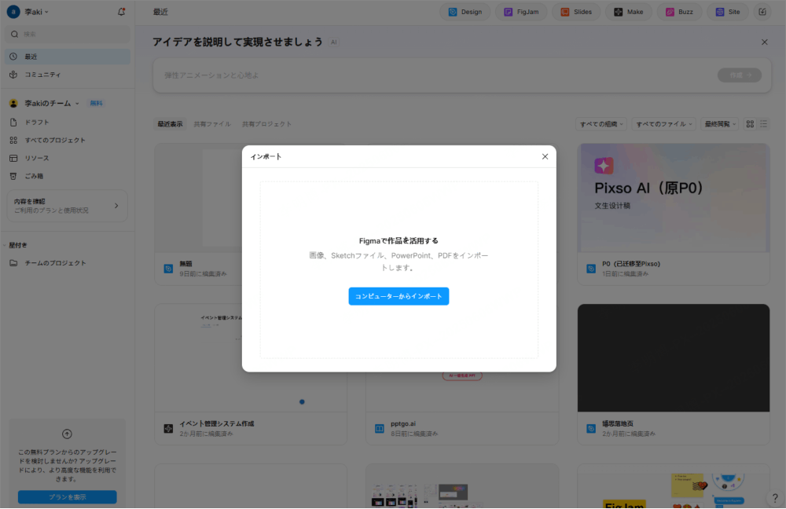
Task: Create a new Design file
Action: click(x=465, y=12)
